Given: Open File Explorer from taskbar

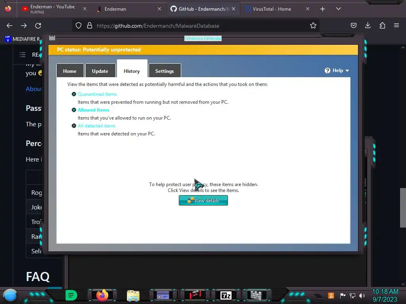Looking at the screenshot, I should pyautogui.click(x=133, y=295).
